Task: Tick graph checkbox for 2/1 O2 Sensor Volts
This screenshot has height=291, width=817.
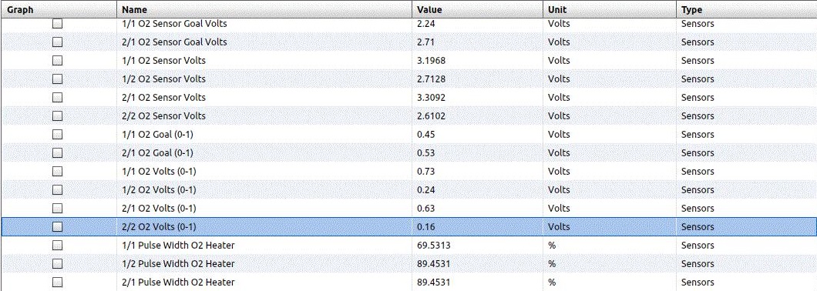Action: [57, 97]
